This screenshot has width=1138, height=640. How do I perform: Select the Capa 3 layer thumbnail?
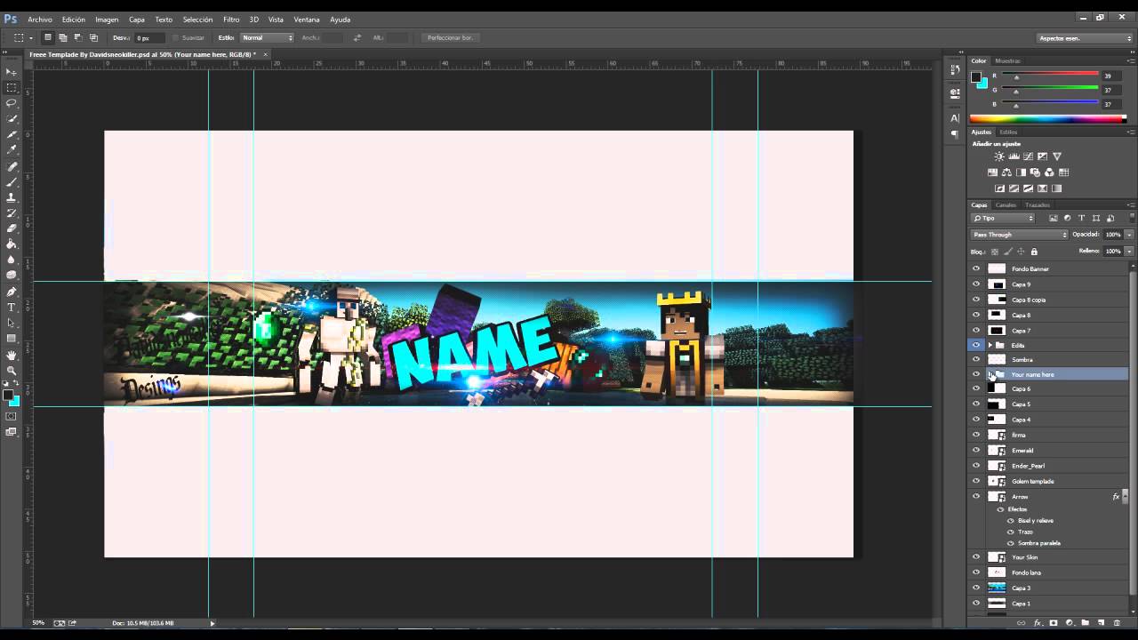(x=997, y=588)
